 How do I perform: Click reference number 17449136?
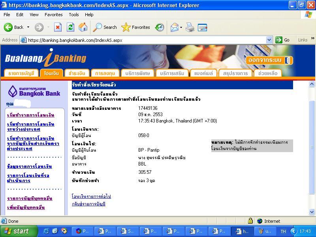[148, 108]
